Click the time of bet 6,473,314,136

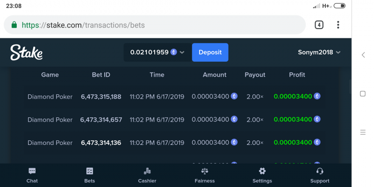point(157,143)
